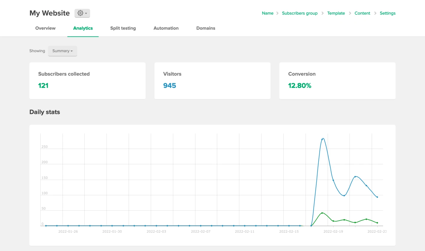Expand the Summary dropdown

(x=62, y=51)
